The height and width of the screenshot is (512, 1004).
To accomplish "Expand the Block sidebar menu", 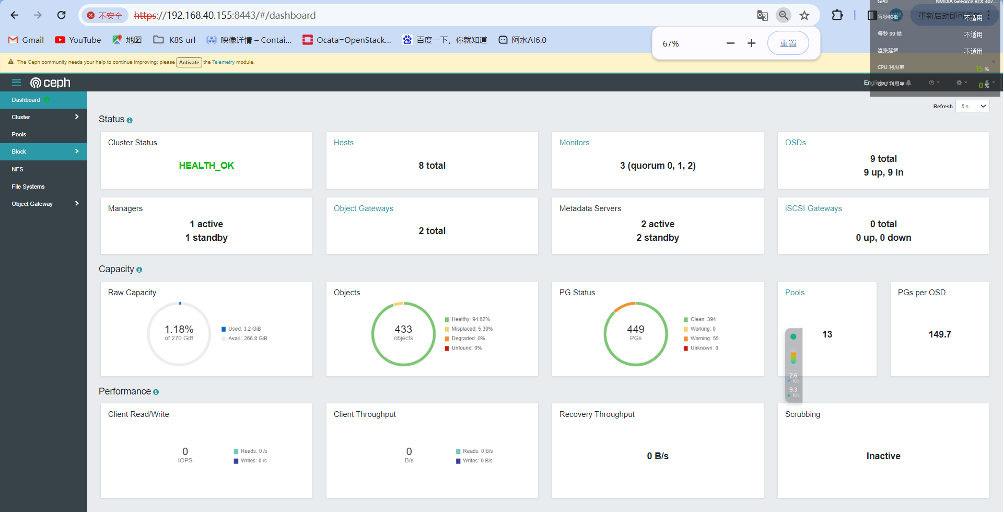I will [43, 152].
